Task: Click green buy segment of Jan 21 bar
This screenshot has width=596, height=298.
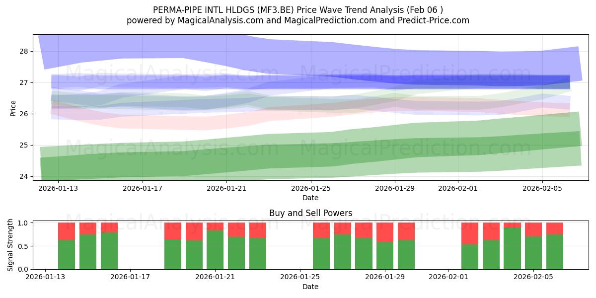Action: point(215,250)
